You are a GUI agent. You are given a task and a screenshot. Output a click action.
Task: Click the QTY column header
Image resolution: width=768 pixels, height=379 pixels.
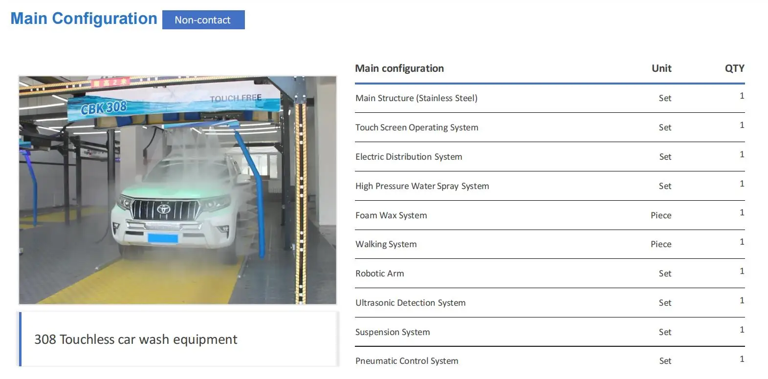(x=734, y=68)
